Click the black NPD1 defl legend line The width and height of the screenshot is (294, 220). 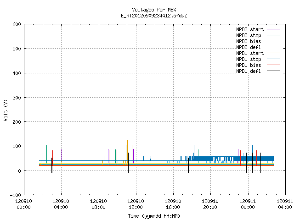coord(273,71)
